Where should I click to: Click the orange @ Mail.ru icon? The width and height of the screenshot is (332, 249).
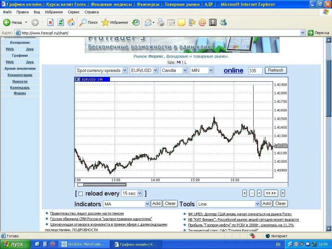tap(202, 22)
